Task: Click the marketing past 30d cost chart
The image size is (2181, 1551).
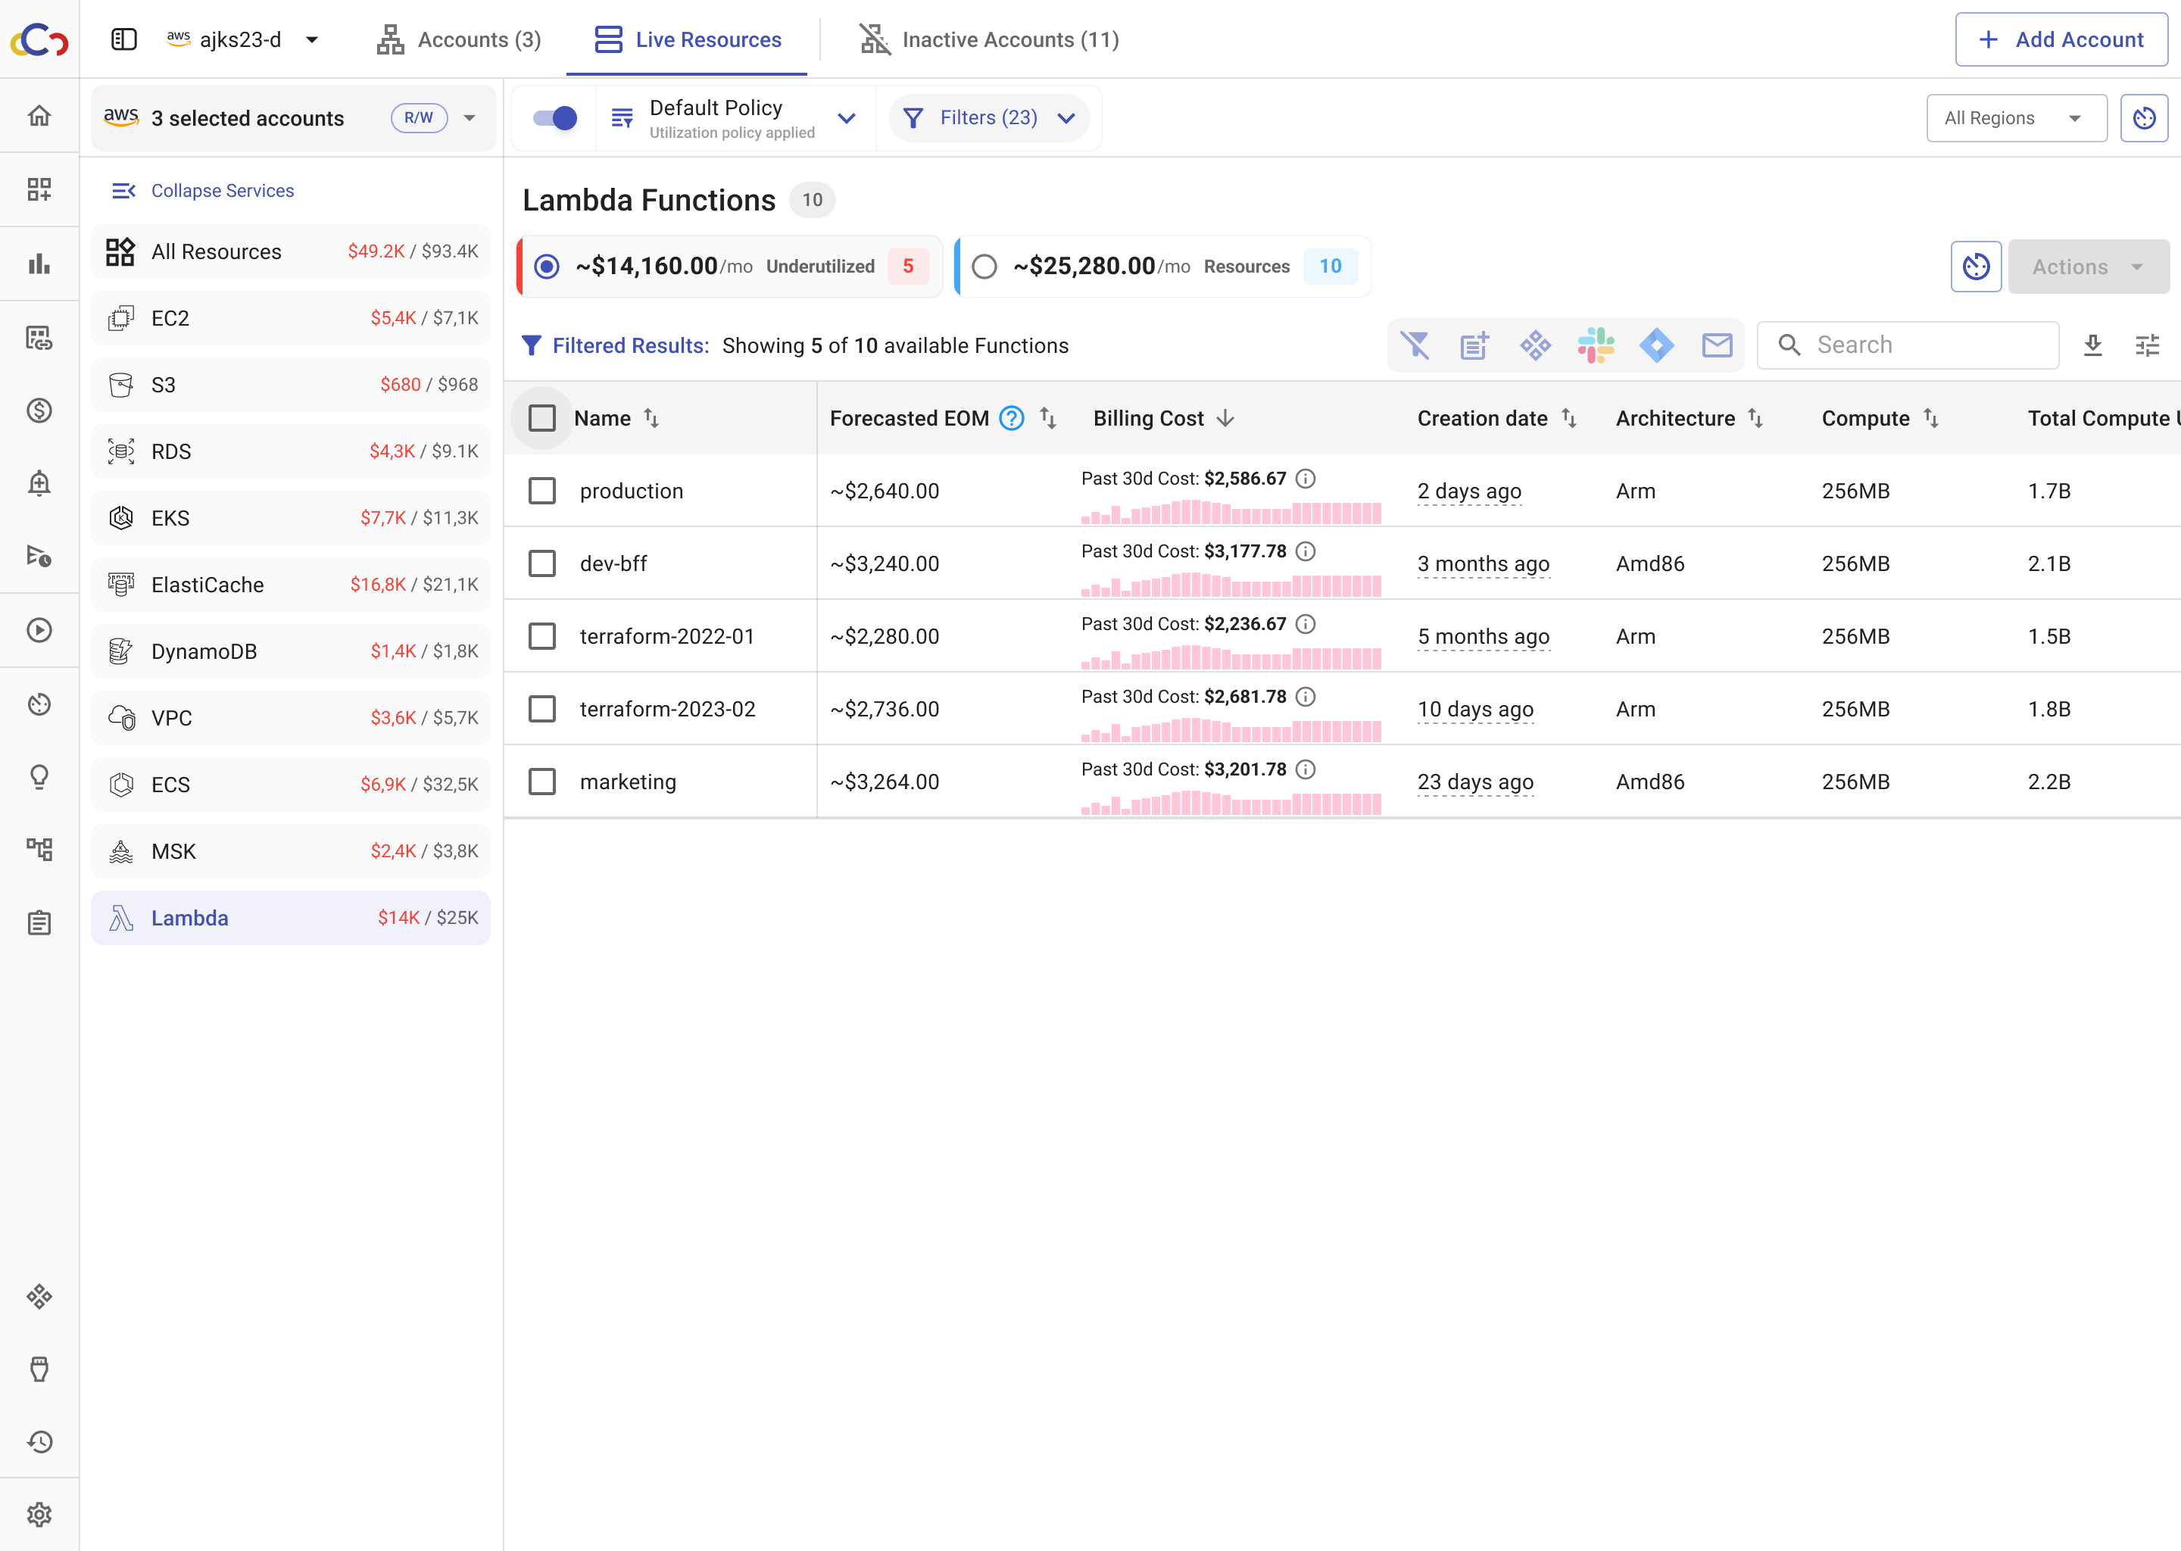Action: (1231, 801)
